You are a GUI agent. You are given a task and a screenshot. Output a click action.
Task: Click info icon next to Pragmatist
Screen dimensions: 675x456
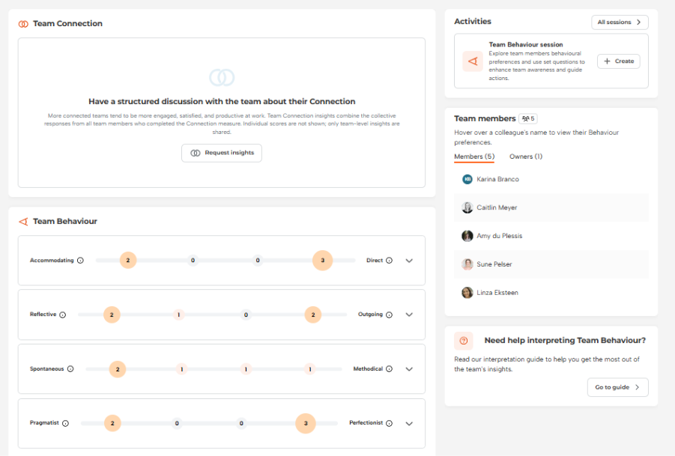click(65, 423)
